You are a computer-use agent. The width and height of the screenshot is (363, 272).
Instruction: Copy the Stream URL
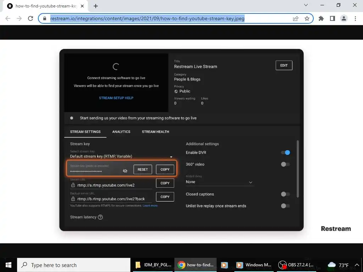pos(165,183)
